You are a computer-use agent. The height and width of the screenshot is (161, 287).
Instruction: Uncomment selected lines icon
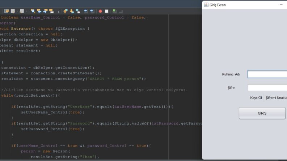tap(121, 12)
